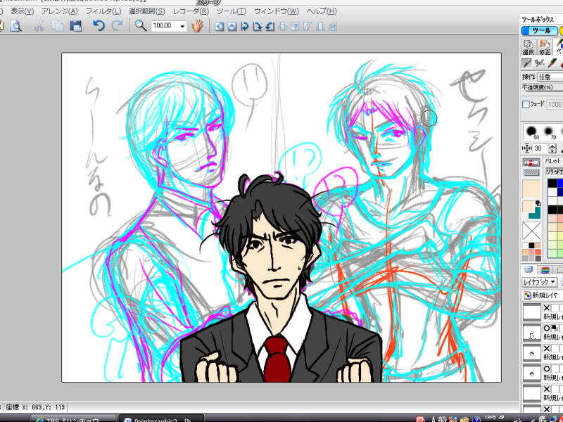Toggle the X visibility mark of the third layer
The image size is (563, 422).
547,348
